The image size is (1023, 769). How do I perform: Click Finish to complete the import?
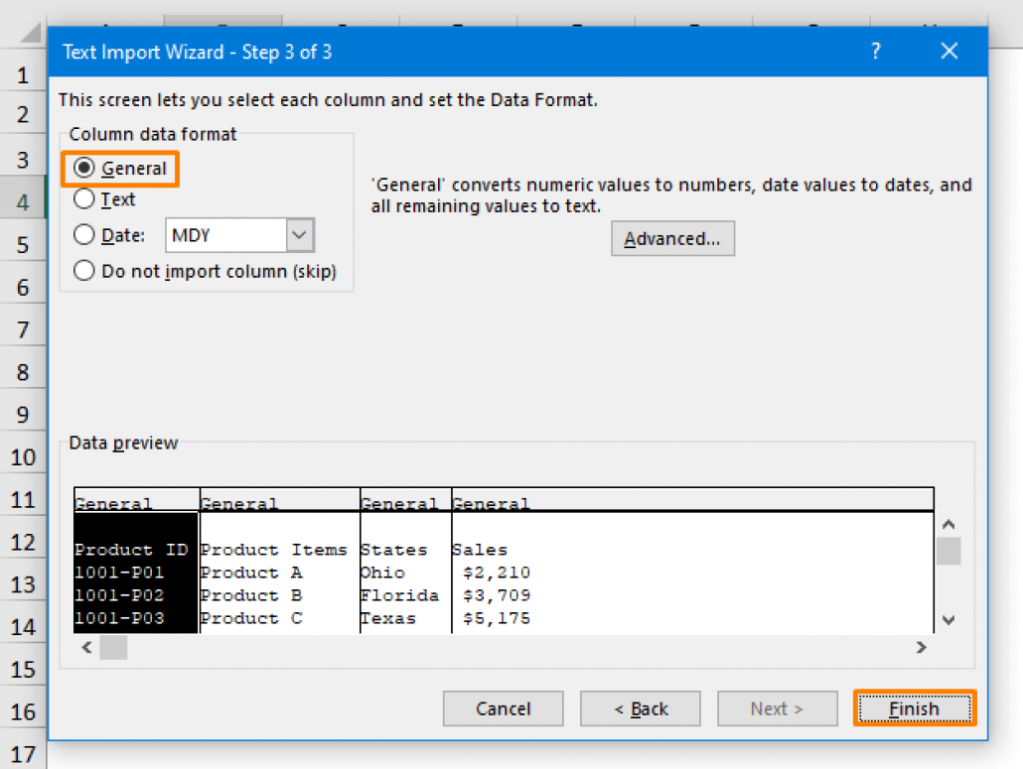coord(913,707)
